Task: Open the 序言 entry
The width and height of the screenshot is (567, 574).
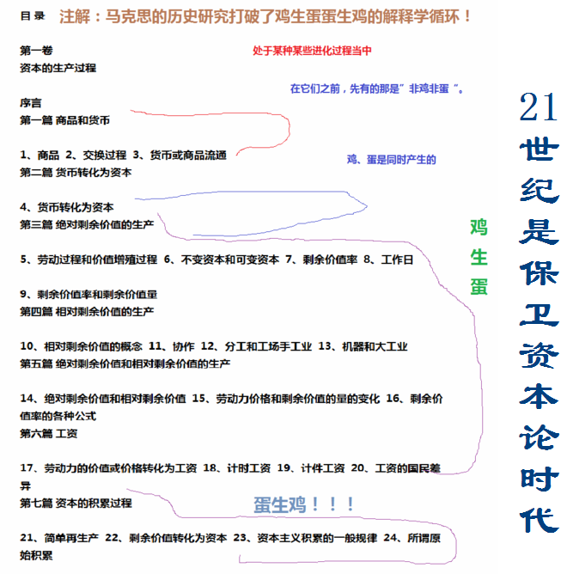Action: tap(31, 102)
